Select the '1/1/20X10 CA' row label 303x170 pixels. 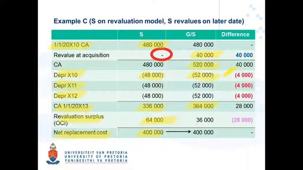click(x=71, y=45)
